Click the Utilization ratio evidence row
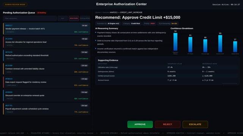This screenshot has width=243, height=136. coord(168,67)
